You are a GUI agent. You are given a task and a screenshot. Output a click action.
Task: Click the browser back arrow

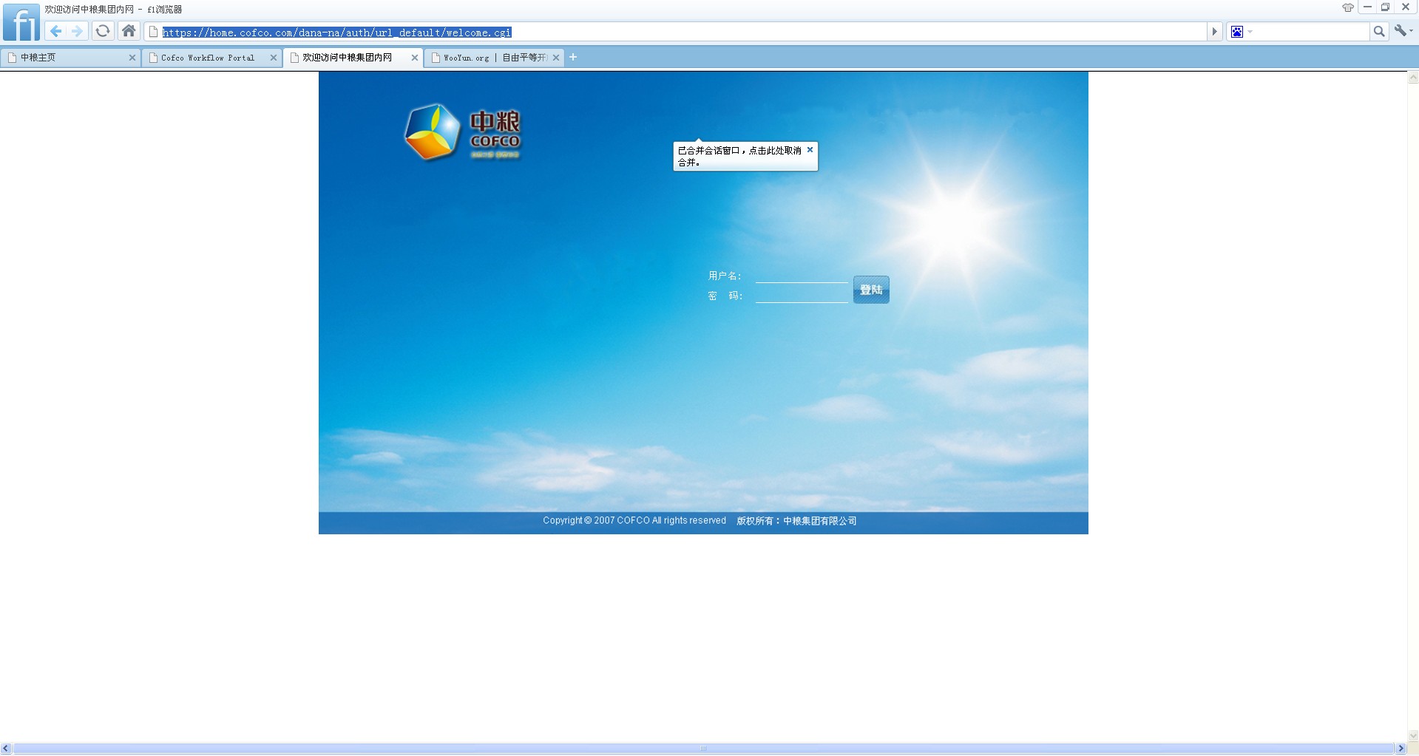(x=56, y=31)
